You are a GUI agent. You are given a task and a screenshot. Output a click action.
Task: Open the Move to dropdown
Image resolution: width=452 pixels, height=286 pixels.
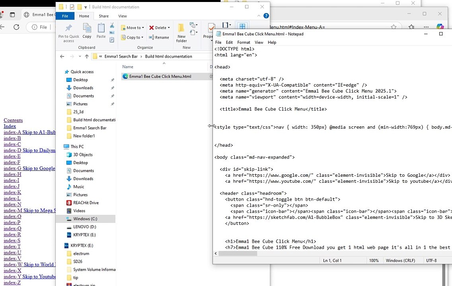tap(132, 28)
